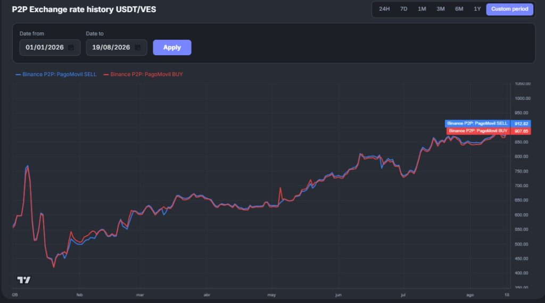The image size is (545, 303).
Task: Click the P2P Exchange rate history title
Action: click(x=84, y=10)
